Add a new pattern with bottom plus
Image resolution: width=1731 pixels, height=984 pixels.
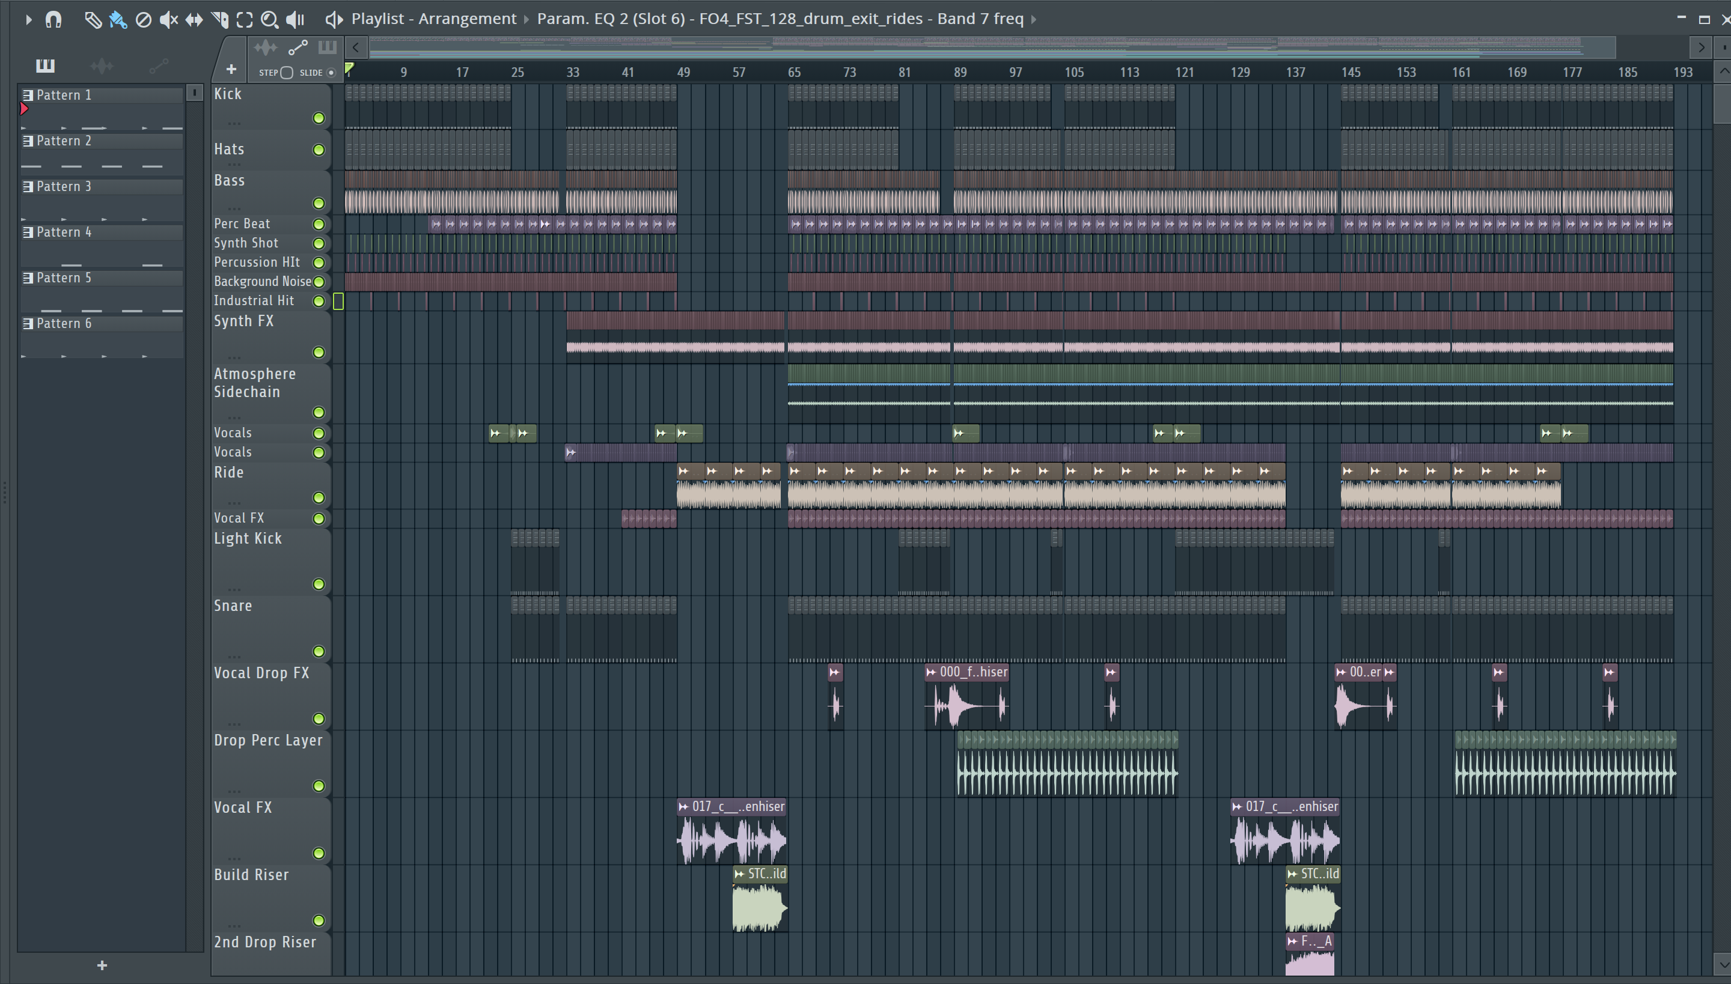point(102,965)
